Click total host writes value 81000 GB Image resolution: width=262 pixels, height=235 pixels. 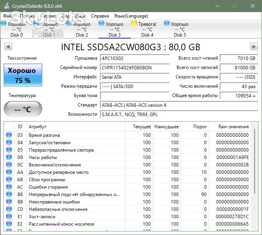239,68
